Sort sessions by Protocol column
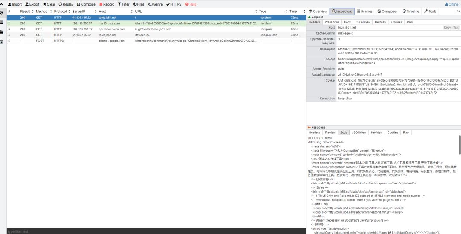This screenshot has height=234, width=461. [62, 12]
